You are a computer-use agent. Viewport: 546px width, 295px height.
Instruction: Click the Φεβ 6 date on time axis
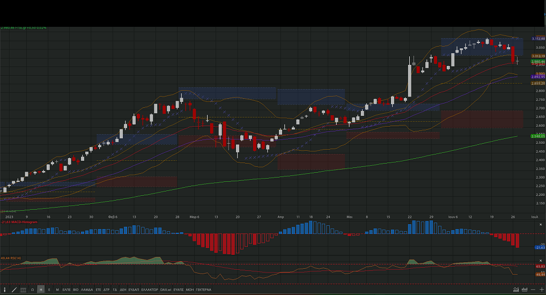[113, 217]
